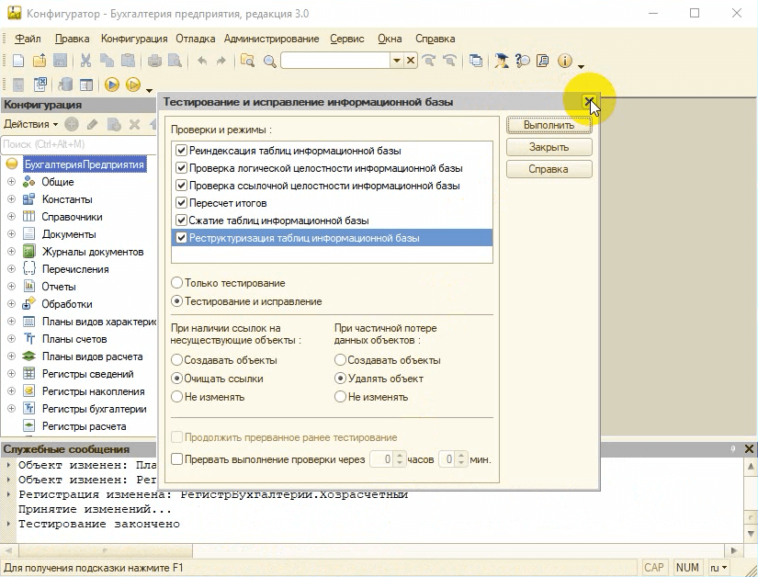Click the Save (diskette) toolbar icon
Image resolution: width=758 pixels, height=577 pixels.
coord(60,61)
